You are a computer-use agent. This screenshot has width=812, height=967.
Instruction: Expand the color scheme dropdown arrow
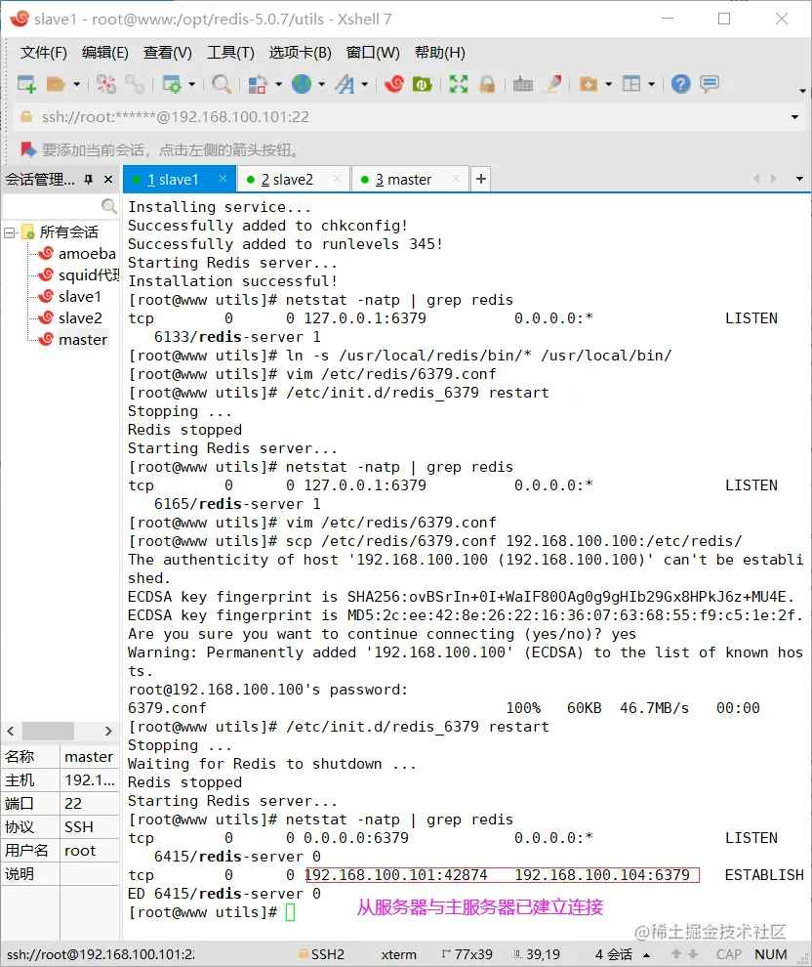coord(278,84)
